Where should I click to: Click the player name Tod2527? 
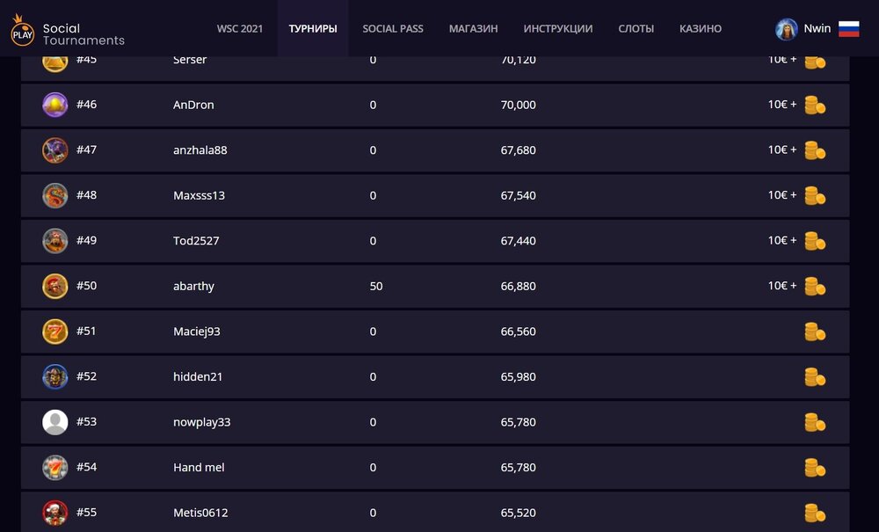(x=194, y=241)
